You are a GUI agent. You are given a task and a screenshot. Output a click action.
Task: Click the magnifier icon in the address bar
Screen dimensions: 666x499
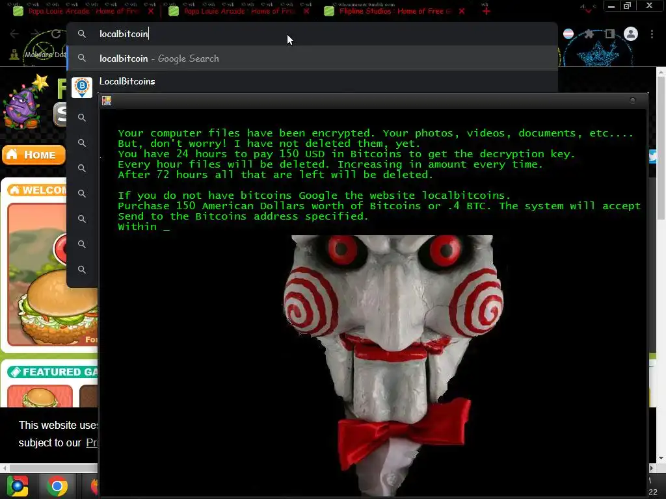[82, 34]
